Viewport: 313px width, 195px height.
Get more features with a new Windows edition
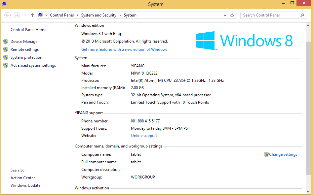[124, 49]
